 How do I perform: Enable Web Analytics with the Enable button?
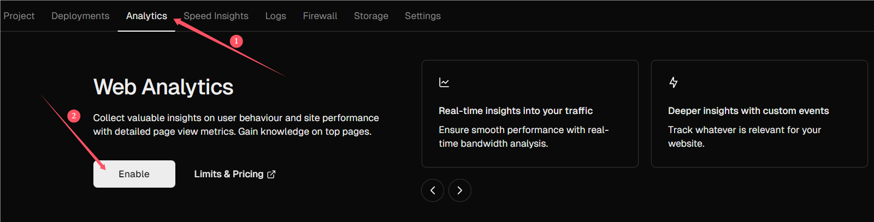pyautogui.click(x=134, y=174)
